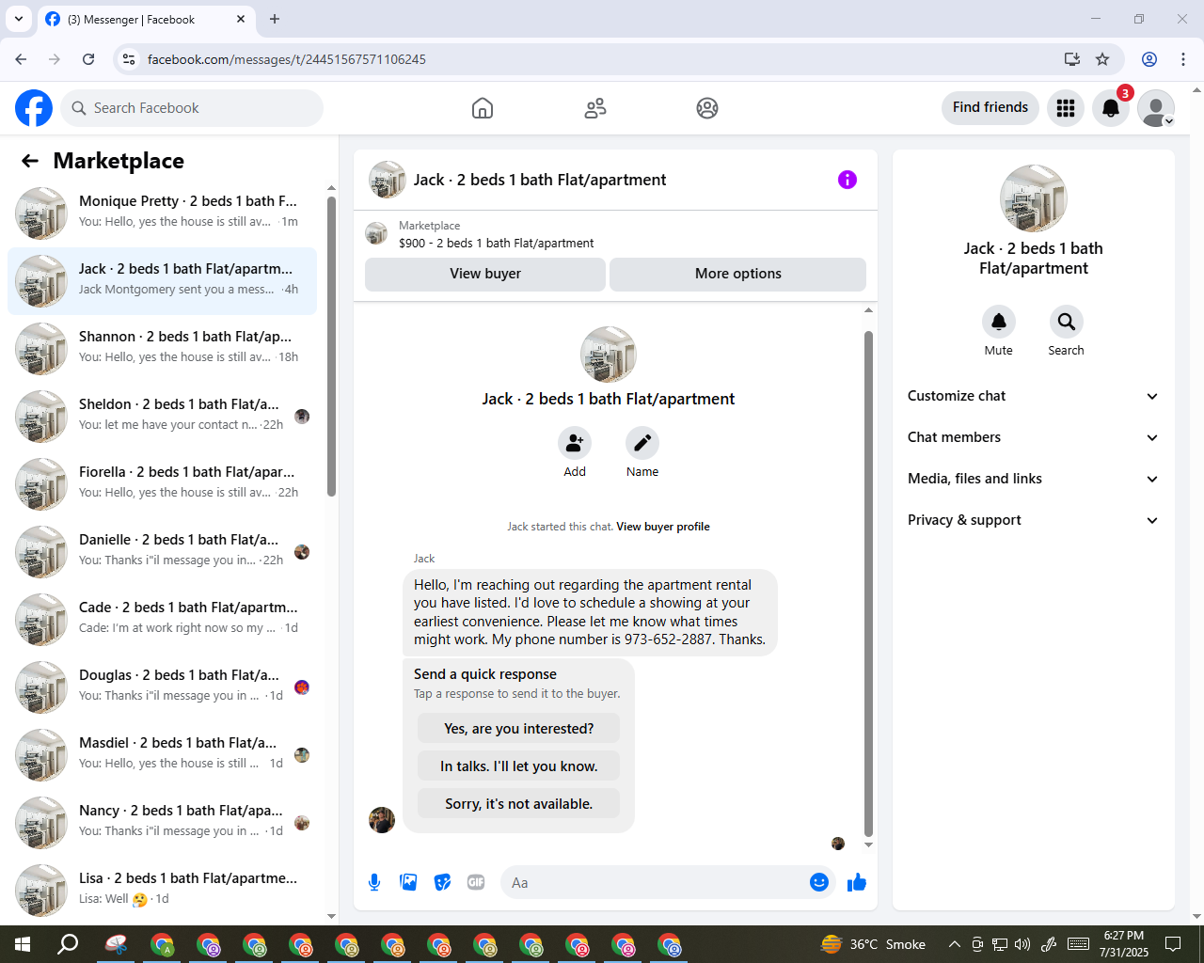Open Cade conversation in list
The height and width of the screenshot is (963, 1204).
[x=163, y=620]
